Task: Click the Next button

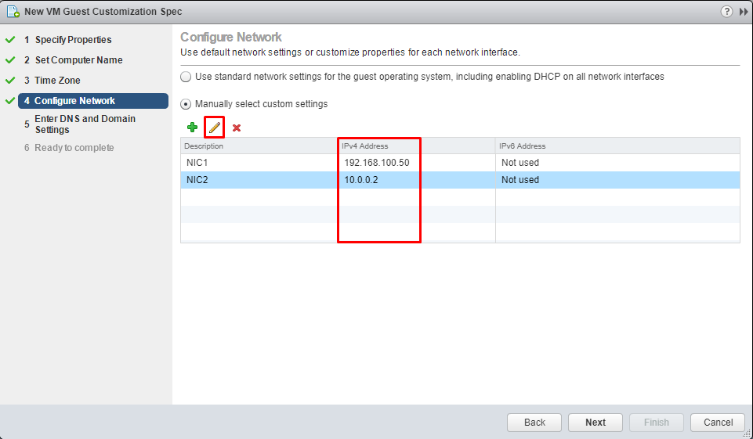Action: [595, 423]
